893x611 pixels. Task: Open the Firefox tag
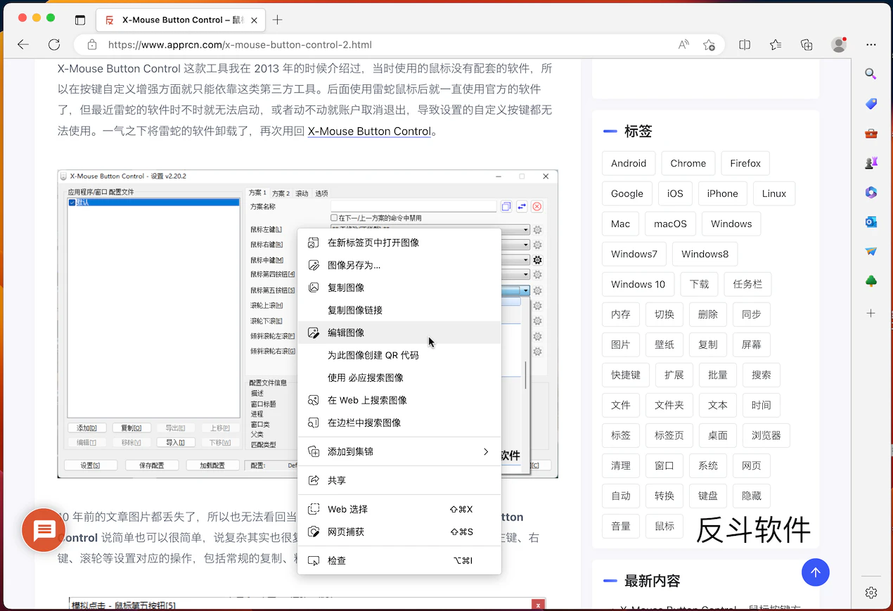point(745,163)
